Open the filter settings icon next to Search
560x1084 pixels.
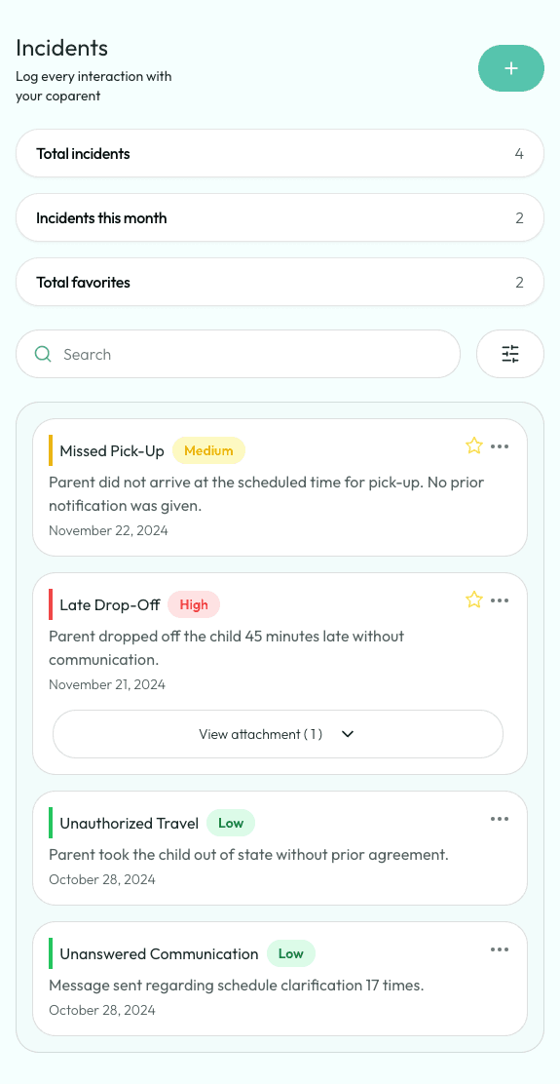coord(510,354)
